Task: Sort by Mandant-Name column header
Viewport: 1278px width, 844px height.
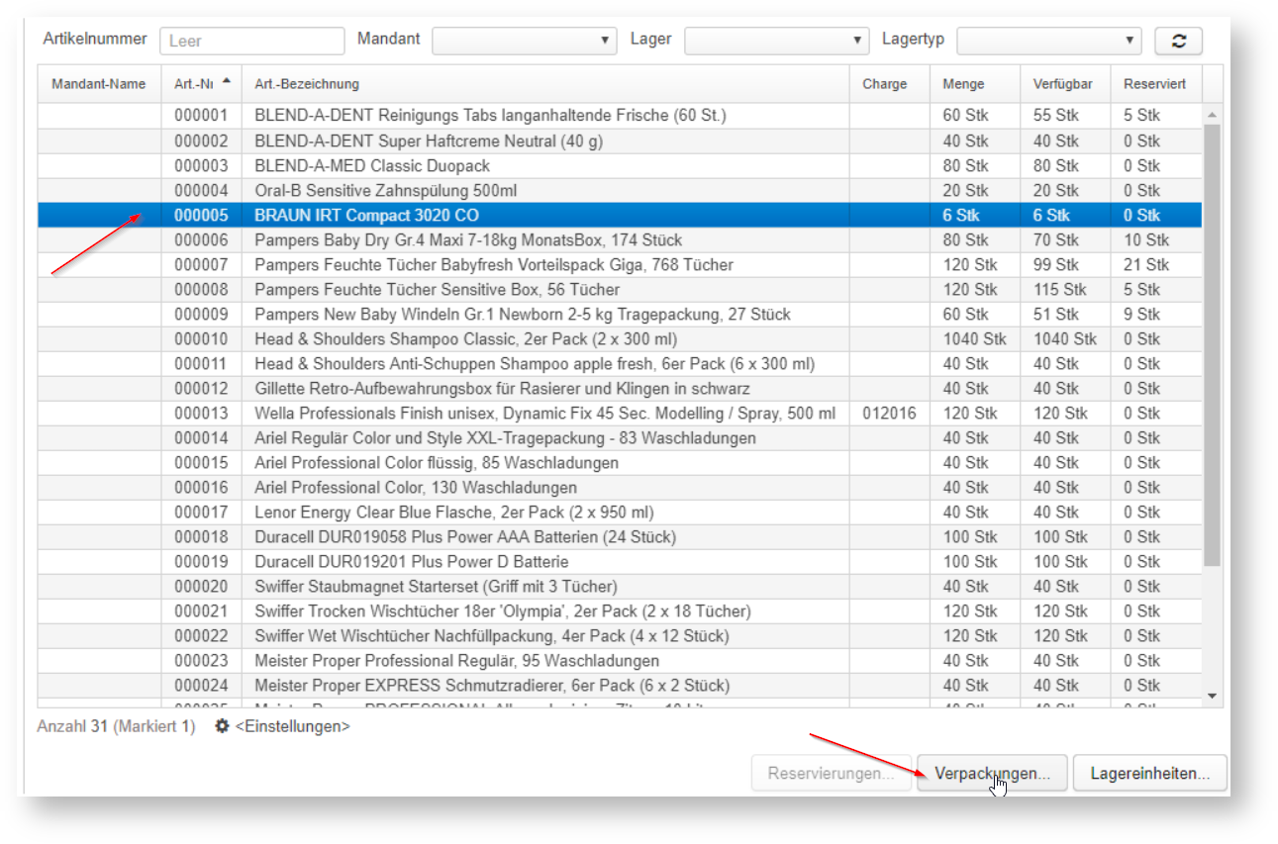Action: point(99,84)
